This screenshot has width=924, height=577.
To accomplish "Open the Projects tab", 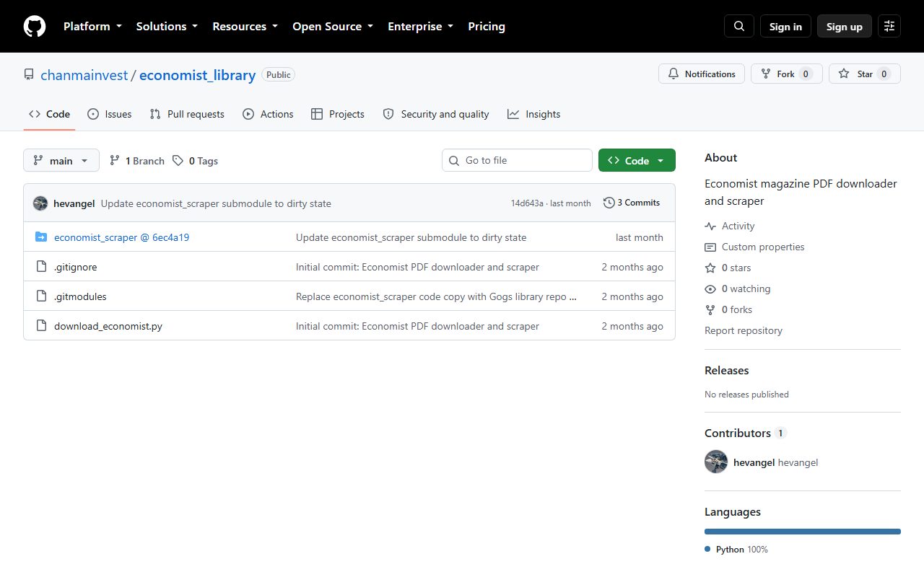I will pos(338,114).
